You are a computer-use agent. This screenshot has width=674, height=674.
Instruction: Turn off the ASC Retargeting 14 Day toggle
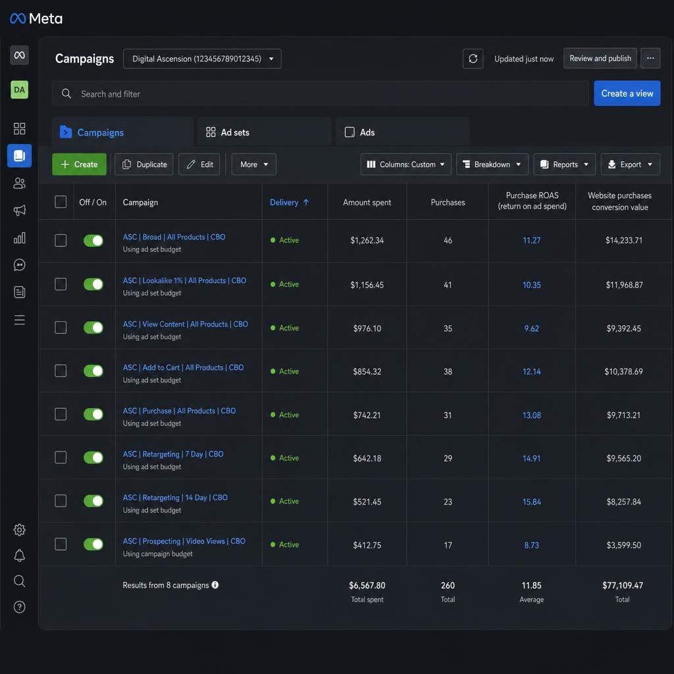pyautogui.click(x=93, y=501)
